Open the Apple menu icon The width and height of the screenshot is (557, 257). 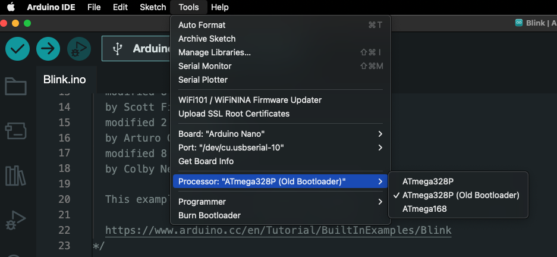tap(11, 7)
